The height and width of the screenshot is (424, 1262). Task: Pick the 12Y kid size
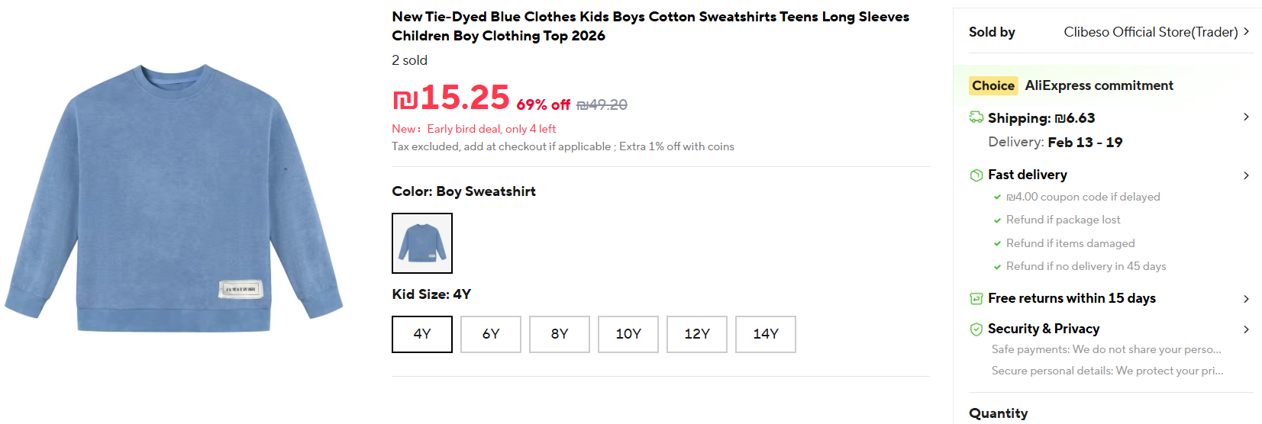pos(697,334)
